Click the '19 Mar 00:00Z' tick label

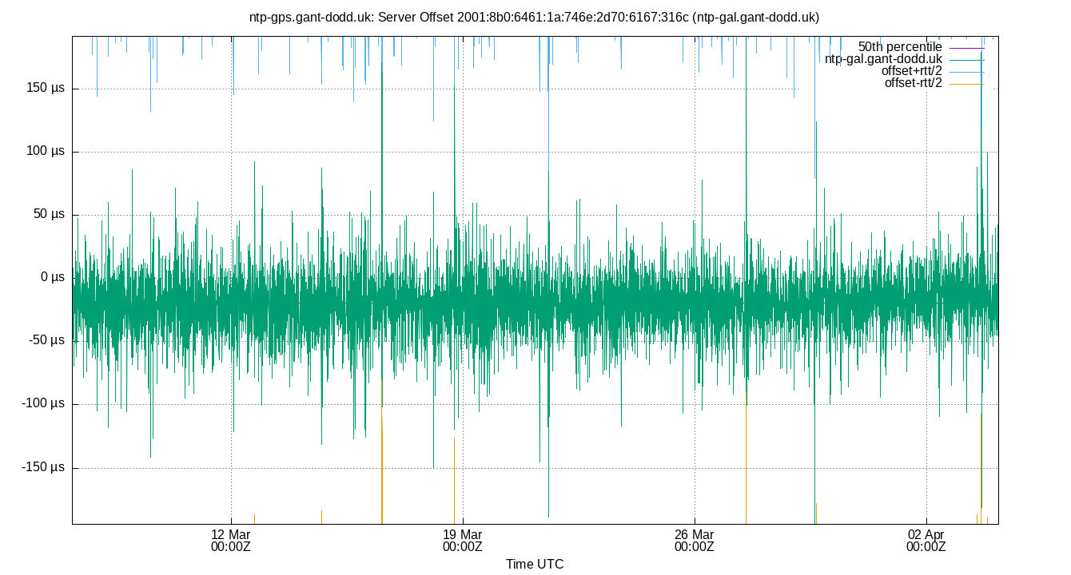tap(463, 540)
